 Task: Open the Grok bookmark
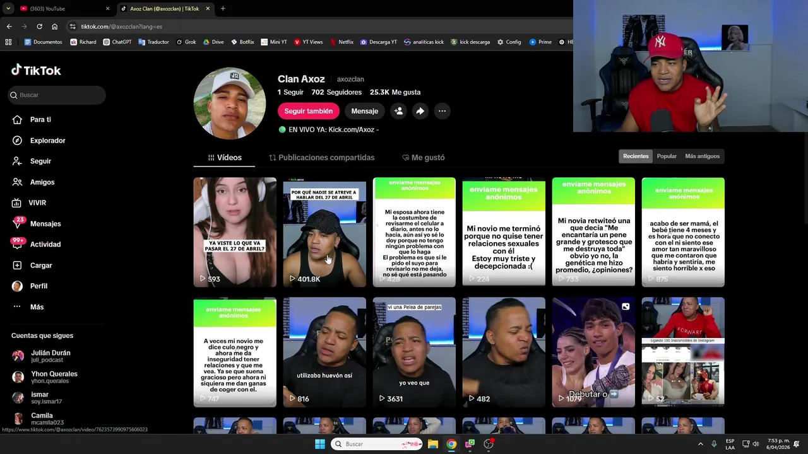[x=186, y=42]
